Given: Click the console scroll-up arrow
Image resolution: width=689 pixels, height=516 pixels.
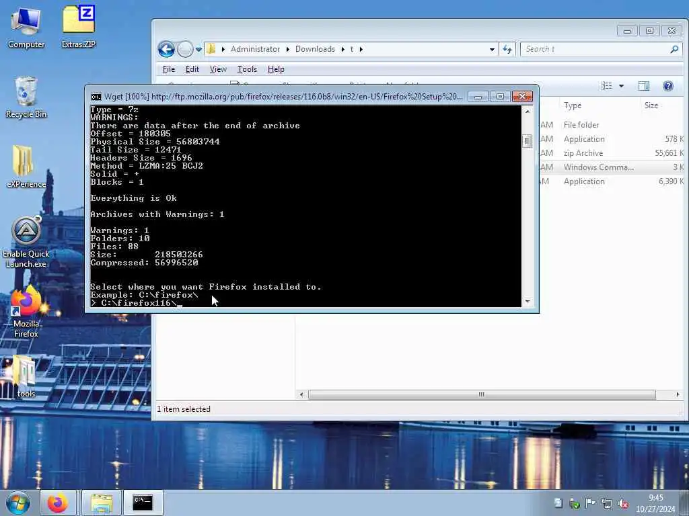Looking at the screenshot, I should [x=528, y=112].
